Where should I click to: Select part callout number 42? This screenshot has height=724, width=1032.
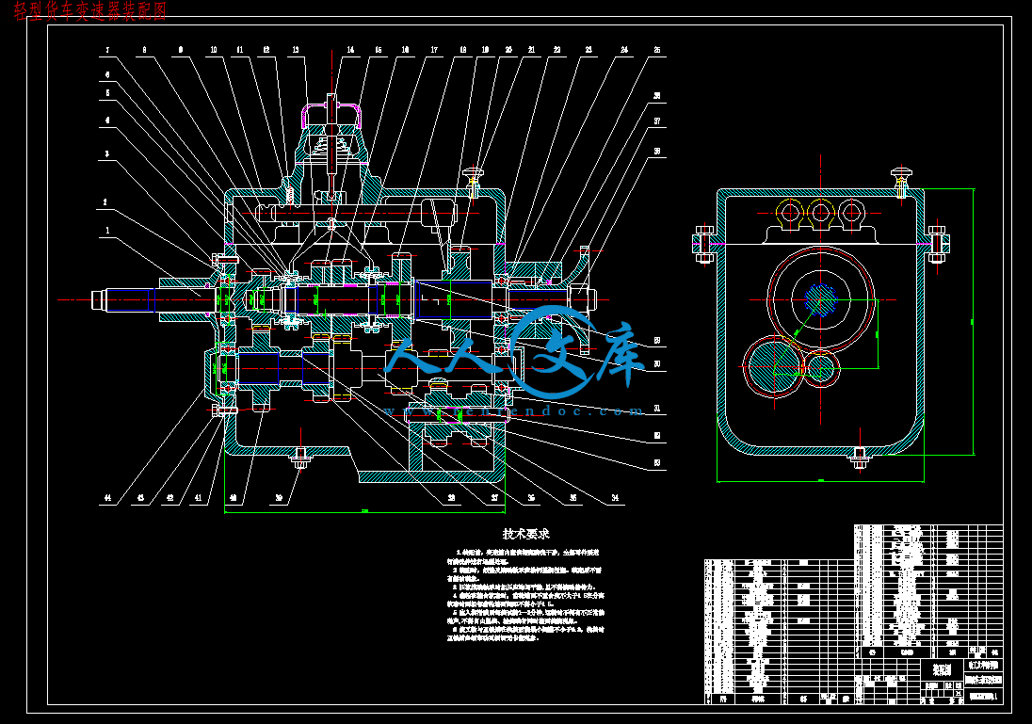point(169,498)
